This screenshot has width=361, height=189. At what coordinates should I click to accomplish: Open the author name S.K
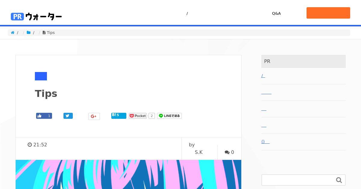pyautogui.click(x=199, y=152)
